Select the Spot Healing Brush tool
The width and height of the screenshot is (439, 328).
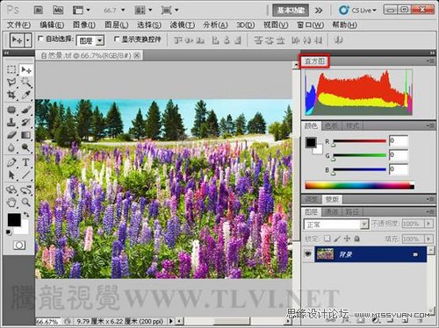pos(11,110)
